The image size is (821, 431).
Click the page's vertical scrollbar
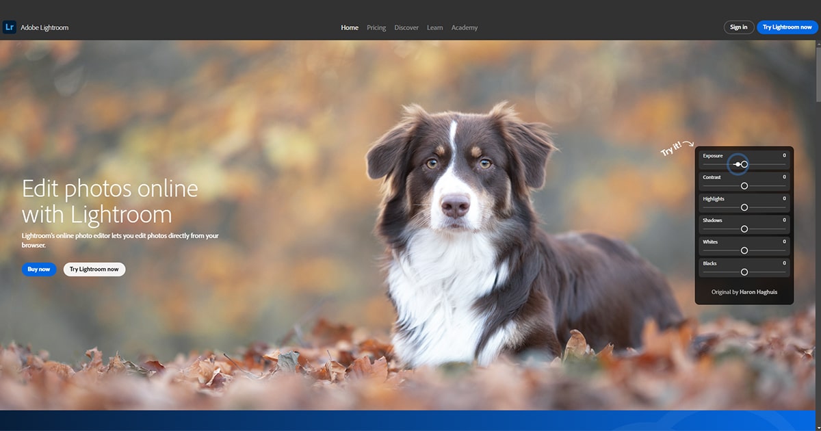818,205
